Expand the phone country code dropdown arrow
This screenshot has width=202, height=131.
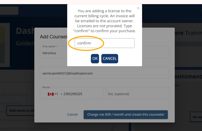tap(61, 94)
